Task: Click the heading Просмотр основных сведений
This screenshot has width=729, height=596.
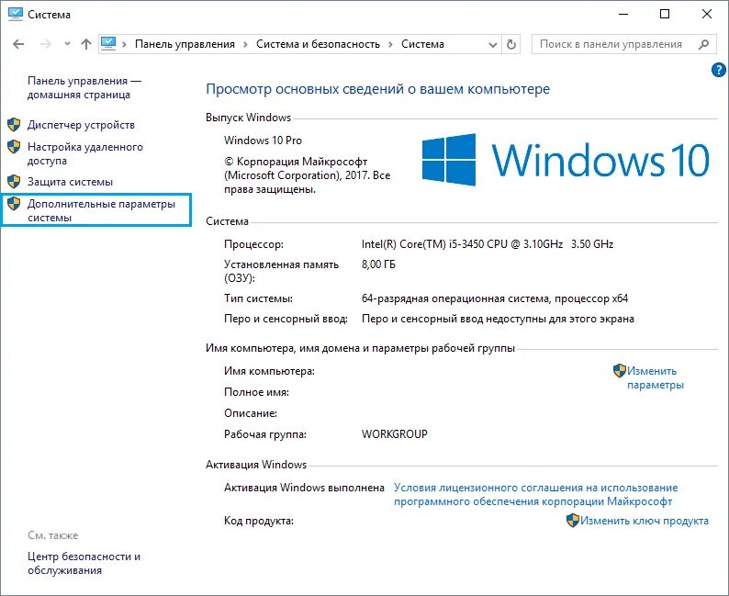Action: click(x=377, y=89)
